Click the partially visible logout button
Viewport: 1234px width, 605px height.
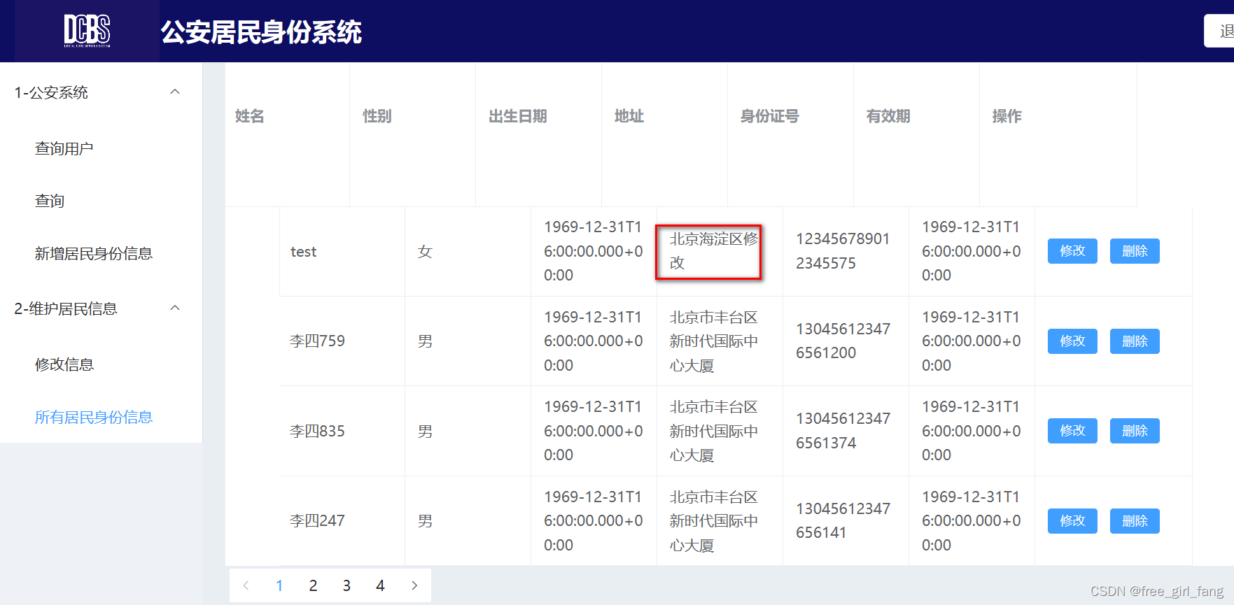pyautogui.click(x=1219, y=31)
